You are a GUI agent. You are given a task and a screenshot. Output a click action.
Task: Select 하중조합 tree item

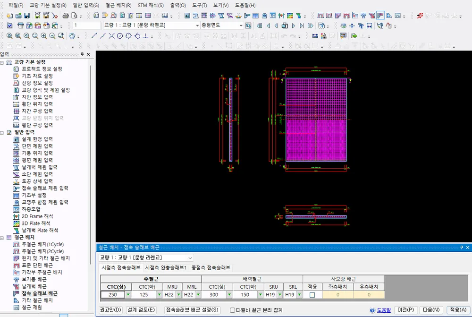pyautogui.click(x=31, y=209)
